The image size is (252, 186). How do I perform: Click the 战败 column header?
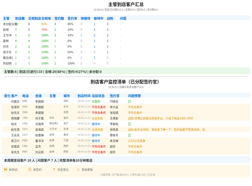[x=110, y=19]
